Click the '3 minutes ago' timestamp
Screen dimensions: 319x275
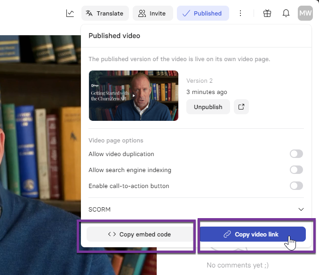coord(207,92)
